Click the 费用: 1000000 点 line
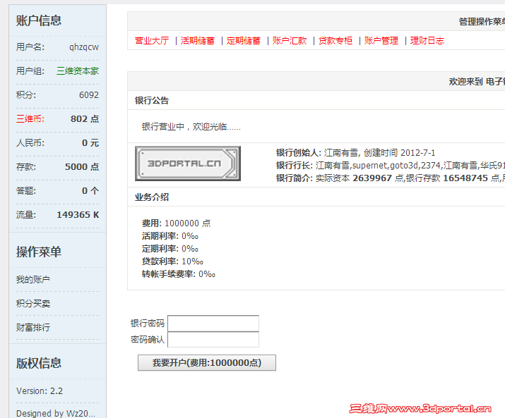 click(176, 223)
